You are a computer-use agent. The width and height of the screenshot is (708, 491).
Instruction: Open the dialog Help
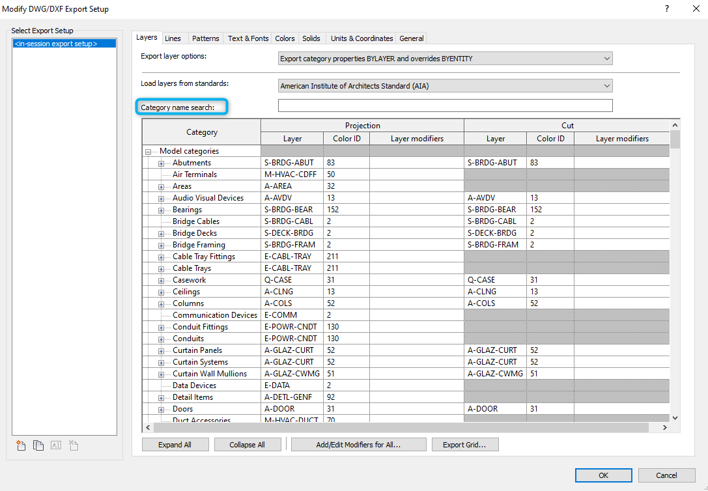(x=666, y=8)
